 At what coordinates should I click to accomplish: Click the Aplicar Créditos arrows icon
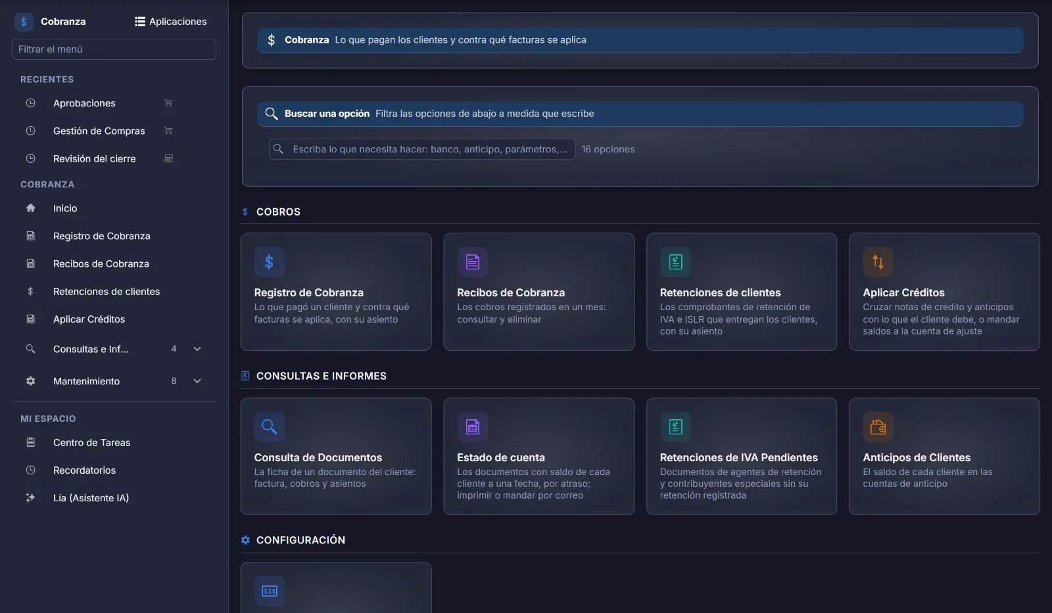coord(878,262)
